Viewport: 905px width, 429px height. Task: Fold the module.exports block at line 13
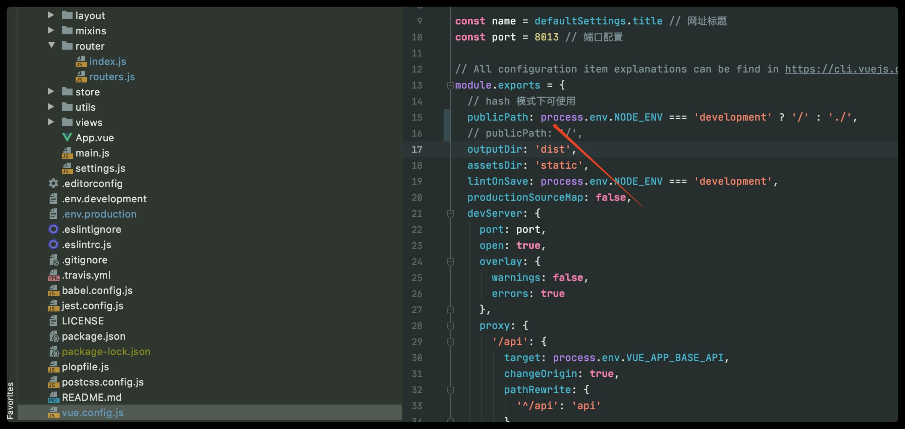click(x=451, y=85)
